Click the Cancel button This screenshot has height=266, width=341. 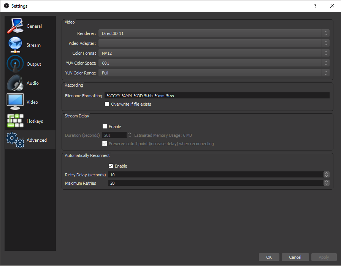point(295,257)
